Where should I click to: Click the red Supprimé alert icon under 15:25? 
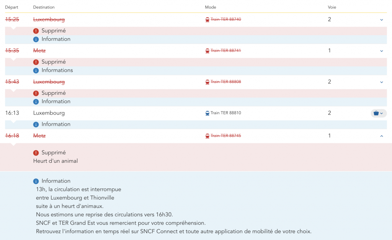pyautogui.click(x=36, y=31)
